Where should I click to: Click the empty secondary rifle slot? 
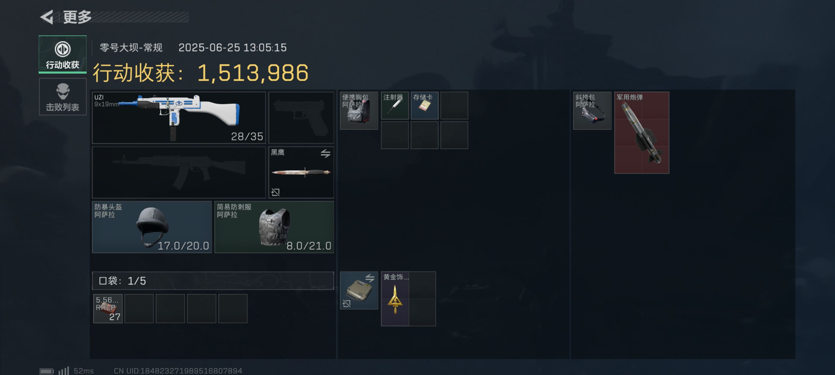(179, 172)
